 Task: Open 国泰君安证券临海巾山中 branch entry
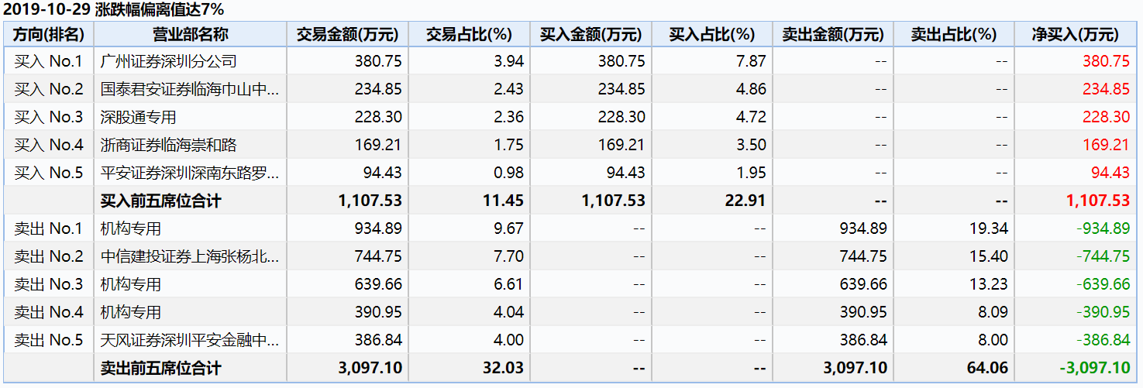[190, 89]
